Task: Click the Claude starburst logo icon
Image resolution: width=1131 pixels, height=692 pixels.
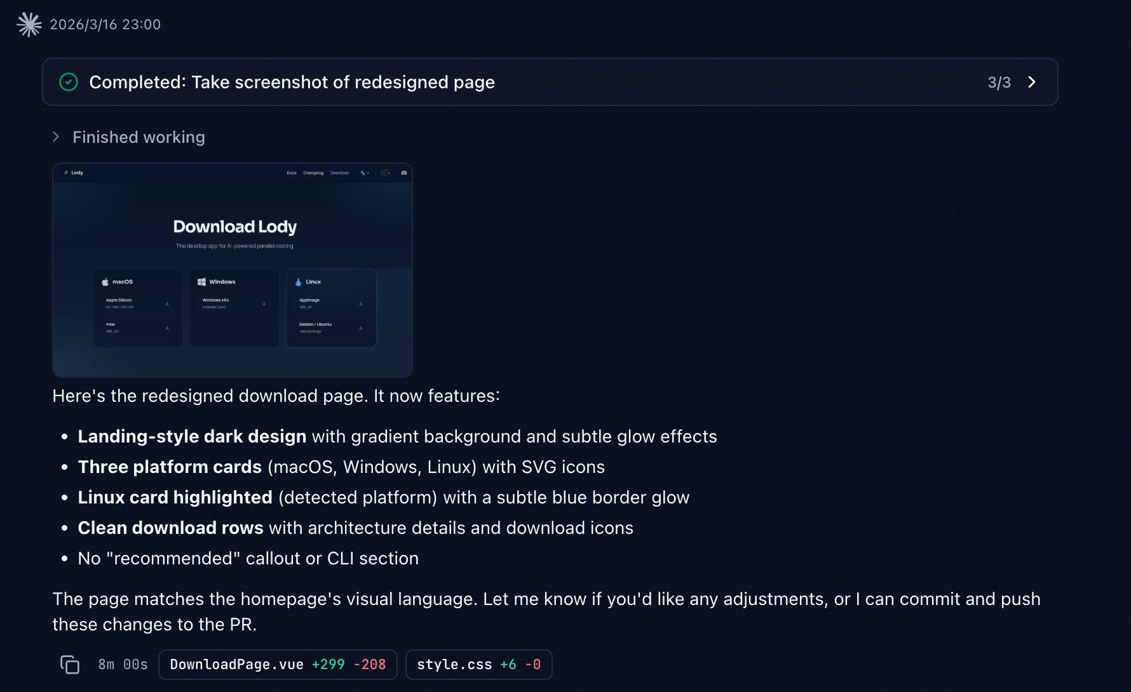Action: [x=29, y=25]
